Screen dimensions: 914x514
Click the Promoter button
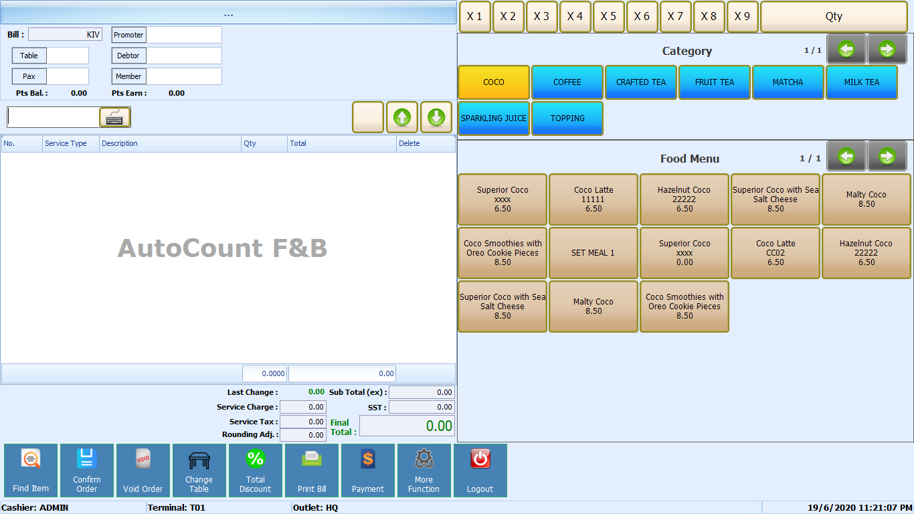pyautogui.click(x=128, y=35)
